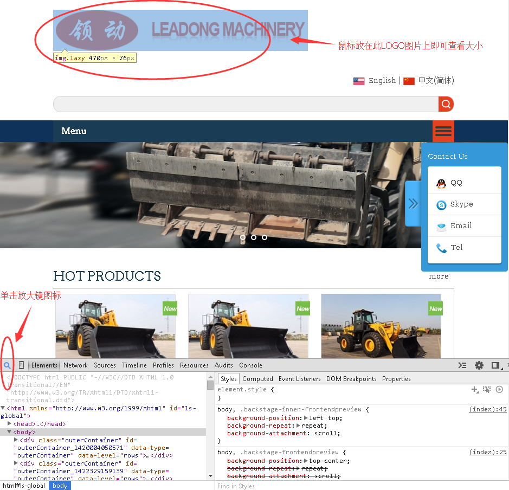Open the Computed styles tab

[x=257, y=379]
